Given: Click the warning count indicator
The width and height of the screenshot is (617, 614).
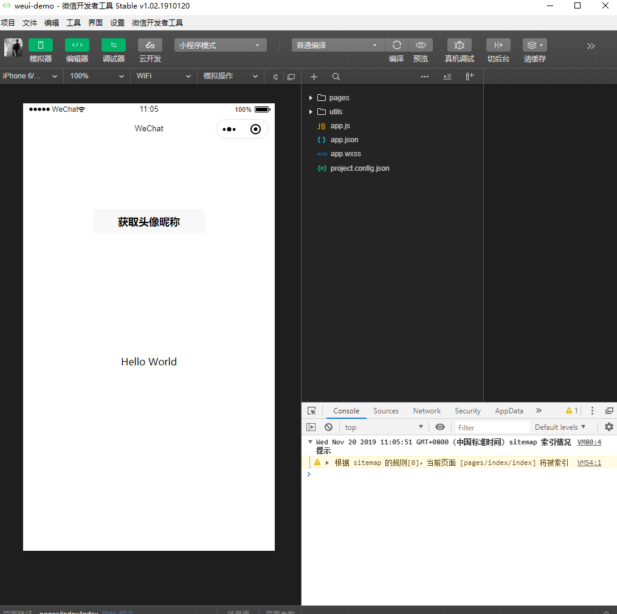Looking at the screenshot, I should pyautogui.click(x=572, y=411).
